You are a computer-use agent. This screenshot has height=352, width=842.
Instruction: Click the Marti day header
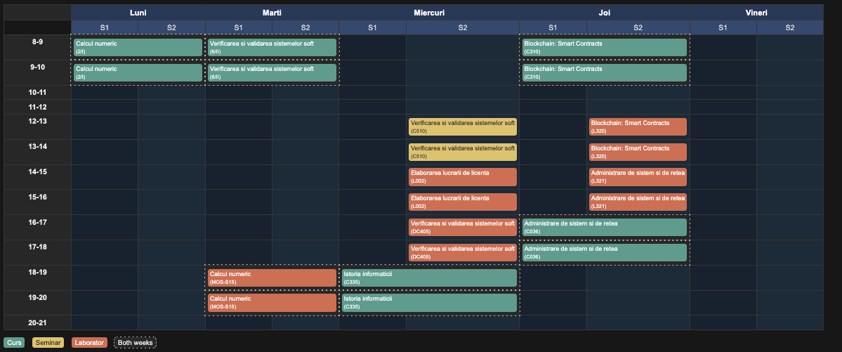pyautogui.click(x=272, y=13)
